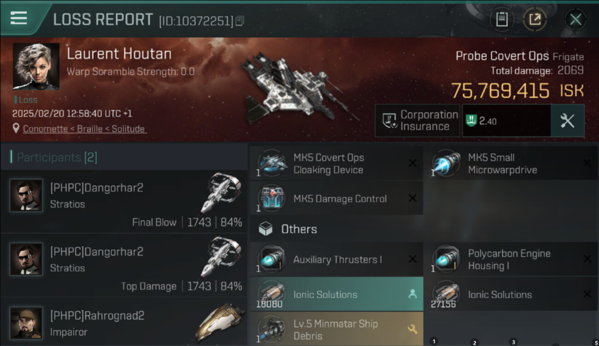The height and width of the screenshot is (346, 599).
Task: Click the clipboard icon in the top bar
Action: coord(502,19)
